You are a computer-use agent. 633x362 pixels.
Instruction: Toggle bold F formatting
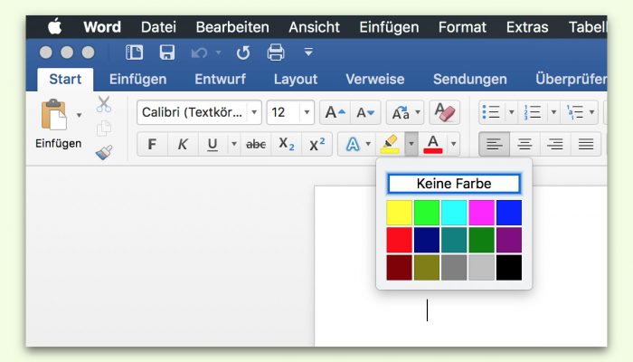click(x=152, y=144)
